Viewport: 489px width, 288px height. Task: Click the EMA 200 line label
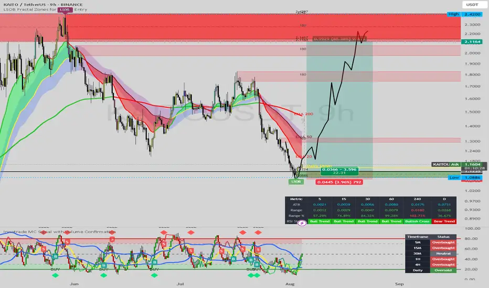tap(304, 114)
